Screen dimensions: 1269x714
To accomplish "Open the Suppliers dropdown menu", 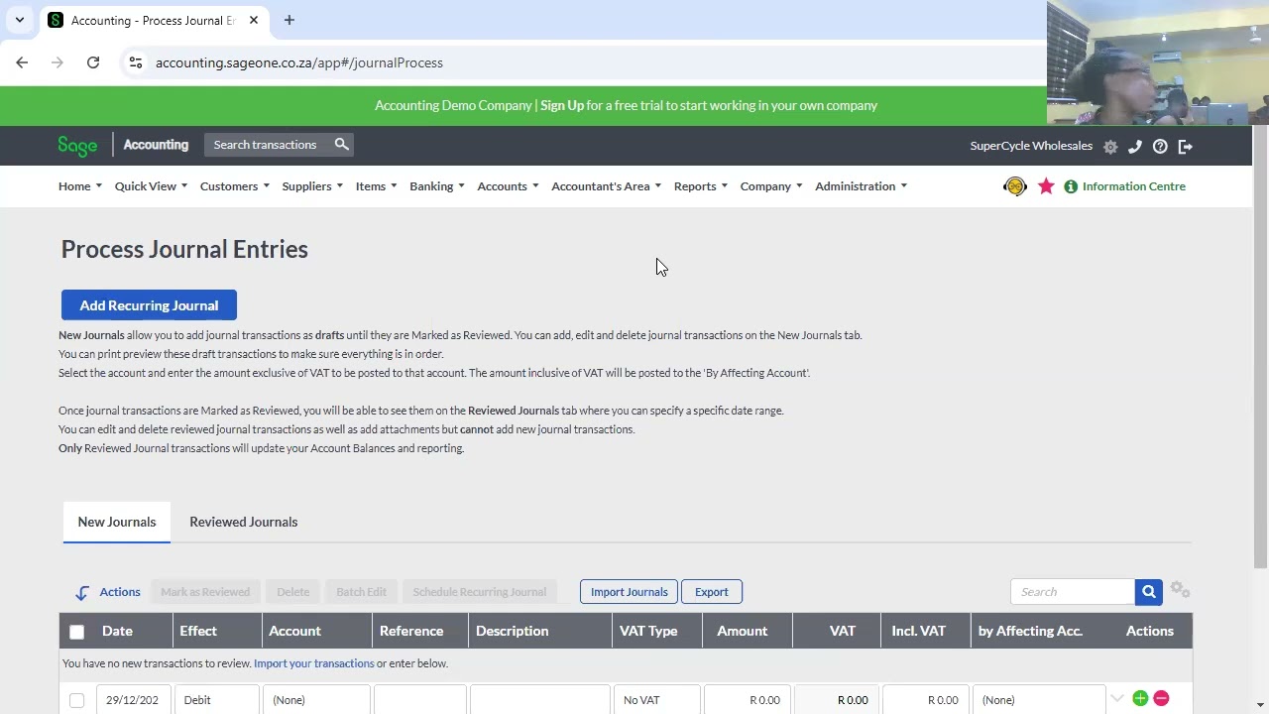I will [x=312, y=186].
